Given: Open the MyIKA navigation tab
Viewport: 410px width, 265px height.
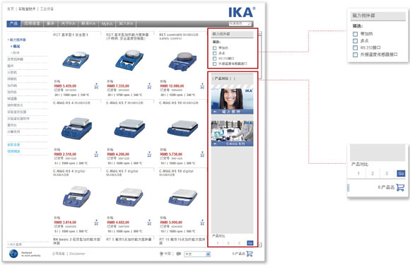Looking at the screenshot, I should coord(107,24).
